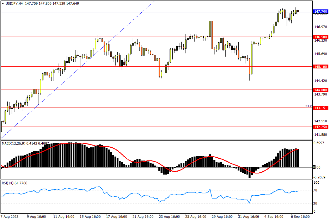This screenshot has height=220, width=330.
Task: Click the RSI scale value 30
Action: pyautogui.click(x=316, y=203)
